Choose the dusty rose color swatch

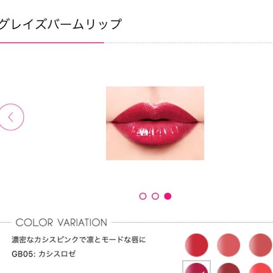point(260,245)
